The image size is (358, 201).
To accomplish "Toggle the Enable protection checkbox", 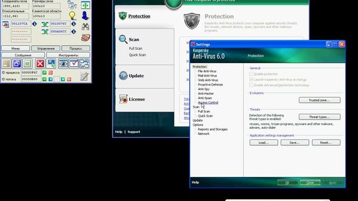I will (x=251, y=74).
